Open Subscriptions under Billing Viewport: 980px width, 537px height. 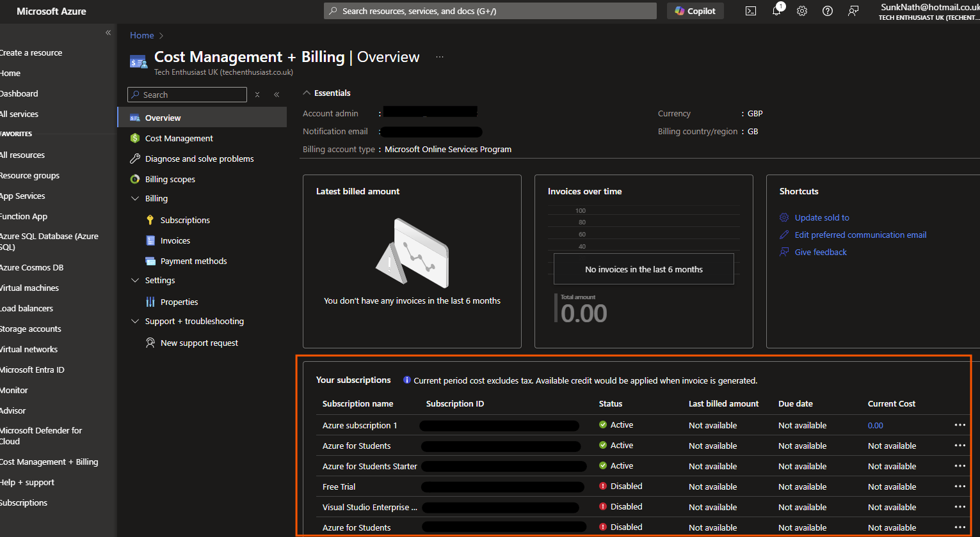tap(185, 220)
